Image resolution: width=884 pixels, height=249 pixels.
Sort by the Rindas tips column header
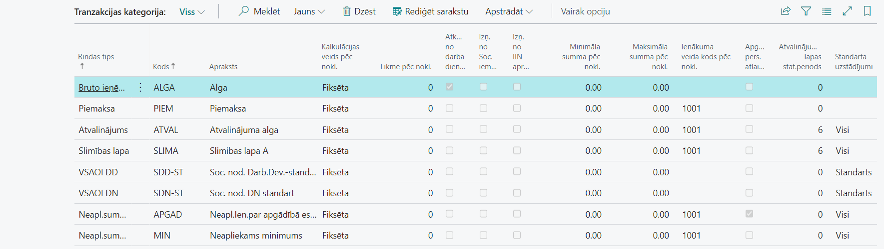96,57
